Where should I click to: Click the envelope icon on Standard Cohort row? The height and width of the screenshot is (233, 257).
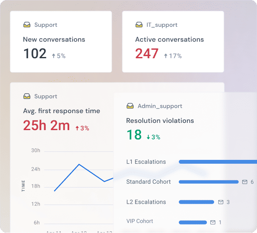[x=245, y=182]
